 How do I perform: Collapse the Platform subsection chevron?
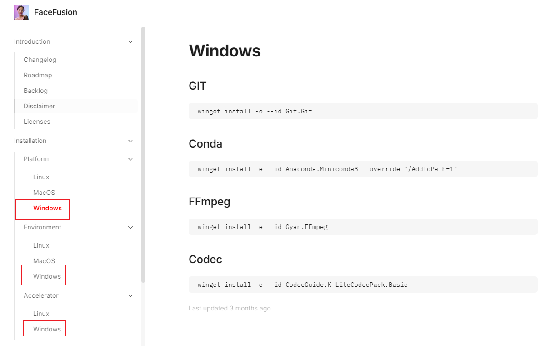[130, 159]
